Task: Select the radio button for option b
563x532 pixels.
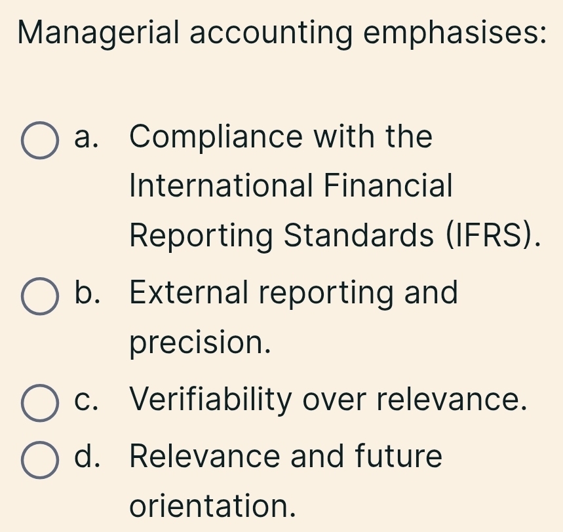Action: click(x=40, y=295)
